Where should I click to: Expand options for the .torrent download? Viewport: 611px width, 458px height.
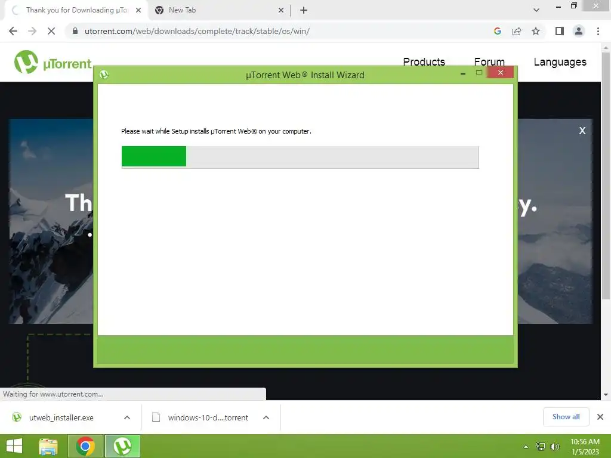(266, 417)
